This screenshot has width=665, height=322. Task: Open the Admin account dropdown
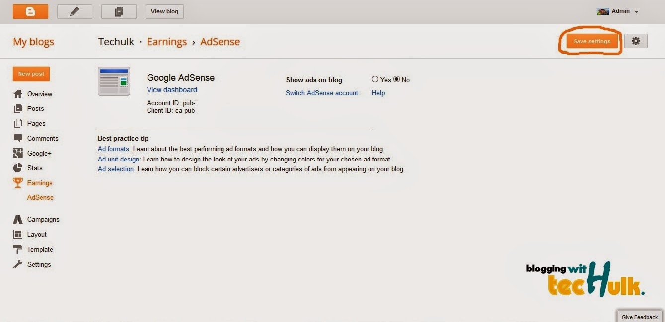(x=624, y=11)
